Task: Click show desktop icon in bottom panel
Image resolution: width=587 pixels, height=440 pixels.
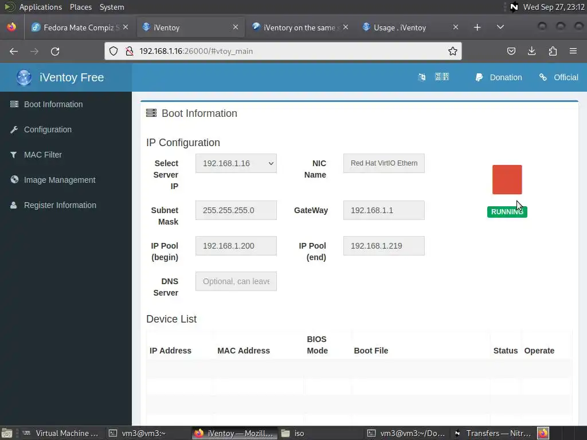Action: tap(7, 433)
